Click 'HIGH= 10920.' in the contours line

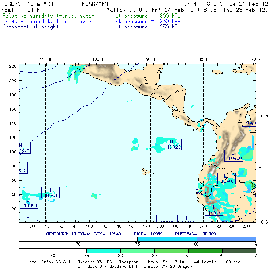(148, 234)
